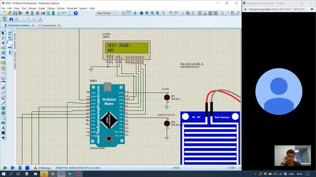Screen dimensions: 316x177
Task: Click the taskbar search magnifier icon
Action: point(11,174)
